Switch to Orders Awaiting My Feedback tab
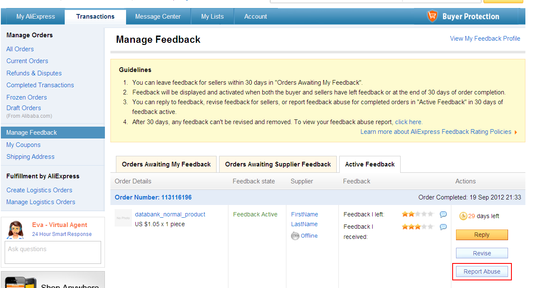 [166, 164]
